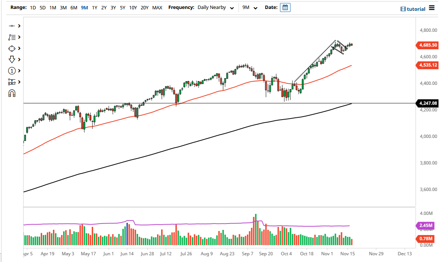Expand the arrow tool options
This screenshot has height=262, width=440.
(19, 59)
